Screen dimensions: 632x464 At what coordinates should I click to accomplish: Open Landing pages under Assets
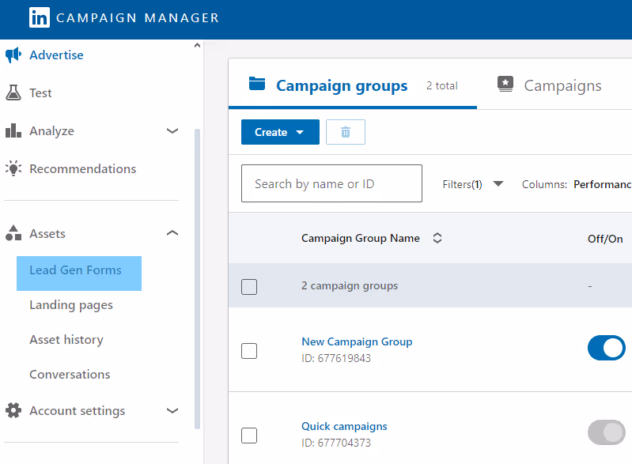tap(71, 305)
